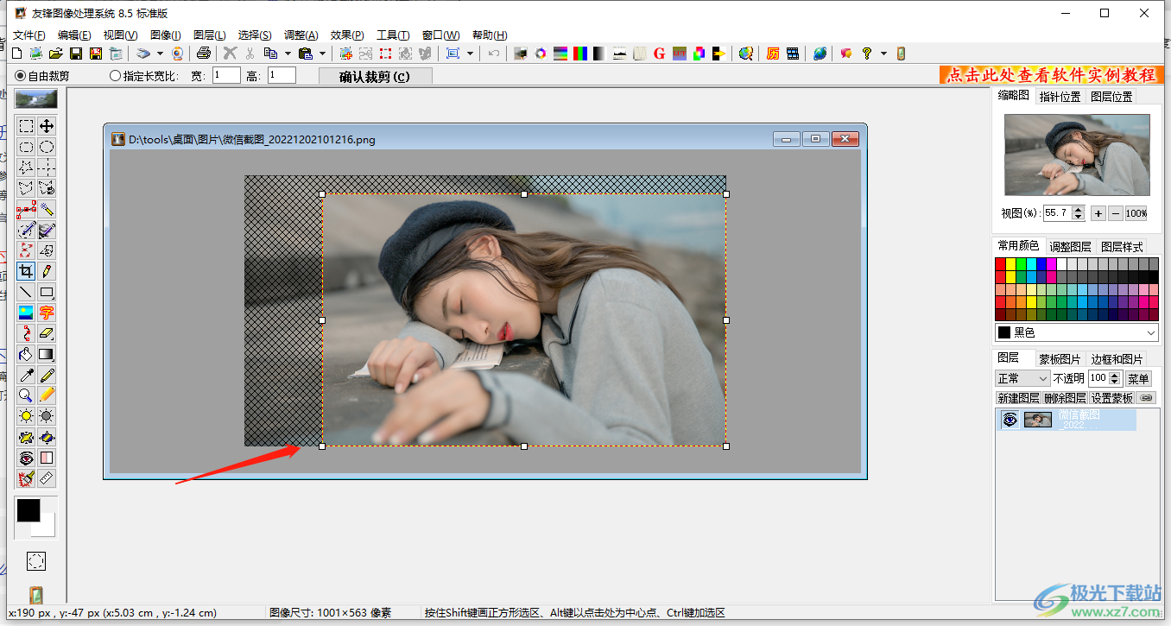Viewport: 1171px width, 626px height.
Task: Open the help question mark dropdown arrow
Action: point(883,54)
